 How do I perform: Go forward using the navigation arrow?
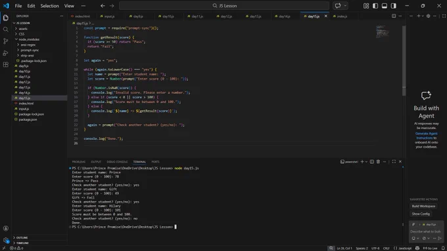(x=112, y=6)
